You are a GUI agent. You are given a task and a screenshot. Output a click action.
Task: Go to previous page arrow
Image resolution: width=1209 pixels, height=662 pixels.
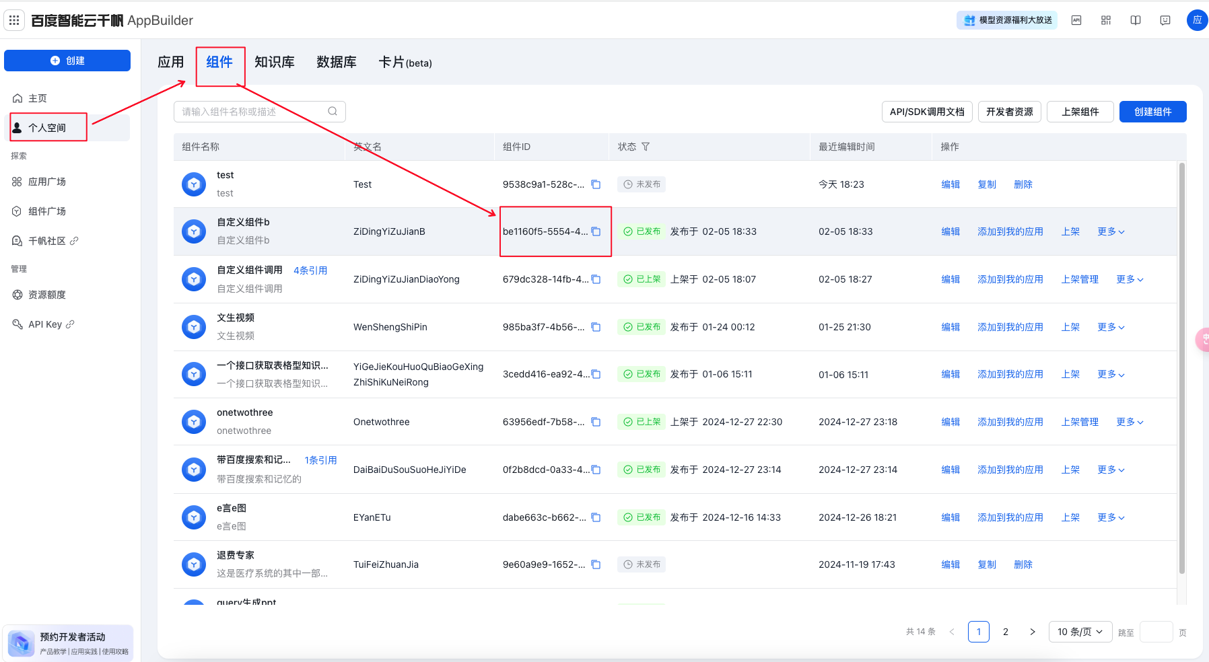click(x=952, y=632)
